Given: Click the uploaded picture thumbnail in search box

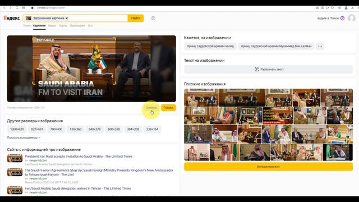Looking at the screenshot, I should click(29, 18).
